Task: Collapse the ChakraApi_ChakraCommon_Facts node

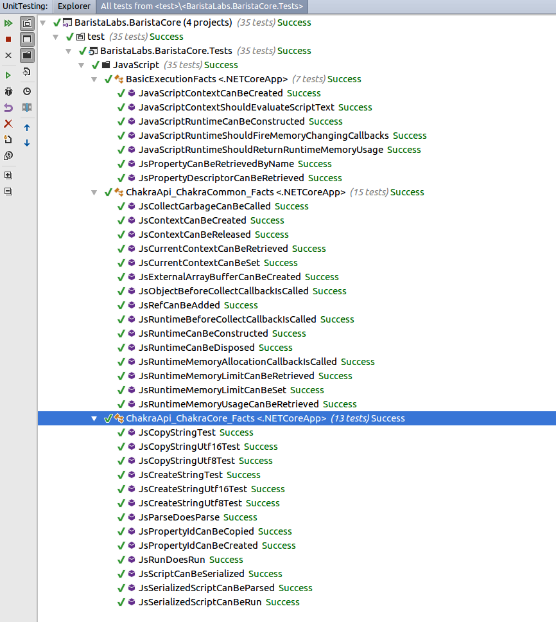Action: tap(94, 192)
